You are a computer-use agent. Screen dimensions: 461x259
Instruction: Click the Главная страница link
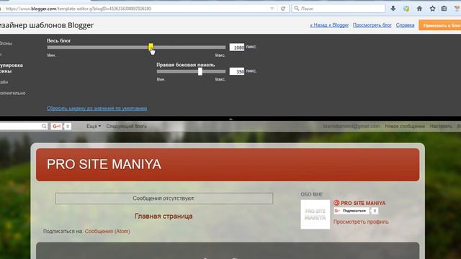pyautogui.click(x=164, y=216)
